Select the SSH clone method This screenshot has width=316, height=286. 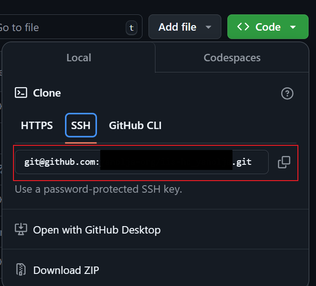[x=81, y=125]
